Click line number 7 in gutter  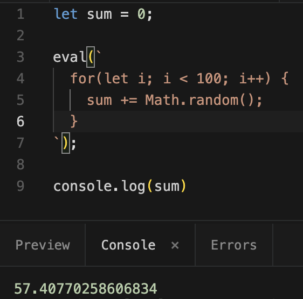click(x=20, y=143)
